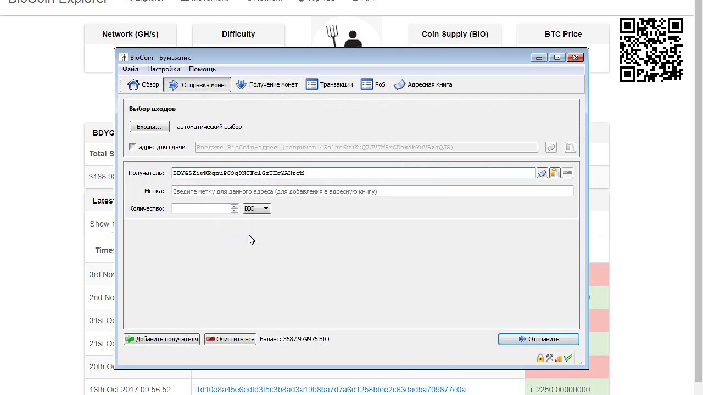Click the wallet lock status icon
703x395 pixels.
click(540, 358)
